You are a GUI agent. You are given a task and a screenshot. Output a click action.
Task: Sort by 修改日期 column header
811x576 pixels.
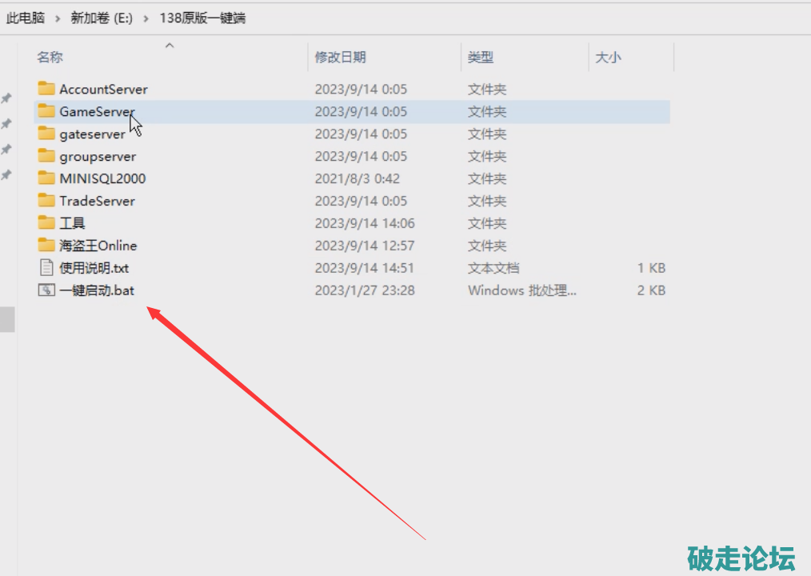(x=340, y=57)
